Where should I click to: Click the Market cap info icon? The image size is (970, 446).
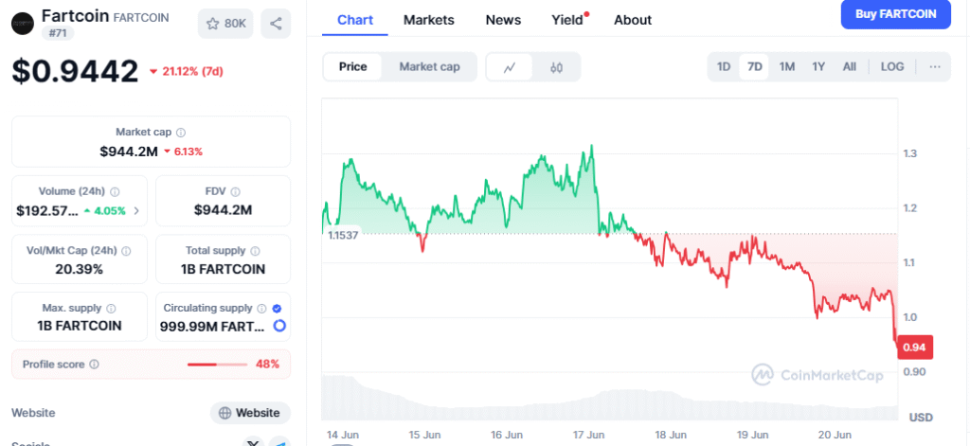pos(181,133)
